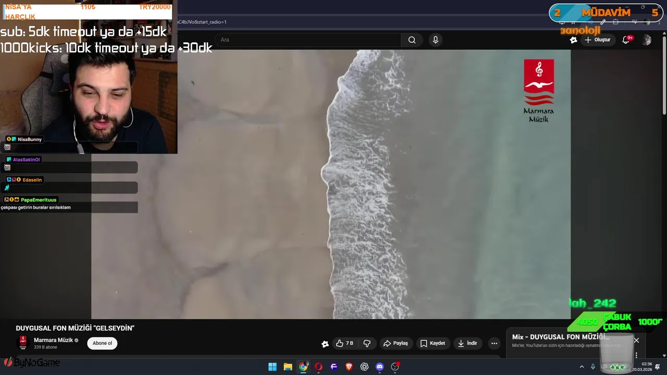Open OBS Studio from the taskbar
Screen dimensions: 667x375
pos(395,367)
